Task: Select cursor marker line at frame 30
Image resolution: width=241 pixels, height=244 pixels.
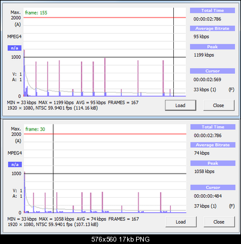Action: coord(53,168)
